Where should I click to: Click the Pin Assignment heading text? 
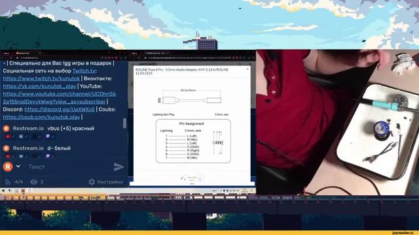(192, 123)
